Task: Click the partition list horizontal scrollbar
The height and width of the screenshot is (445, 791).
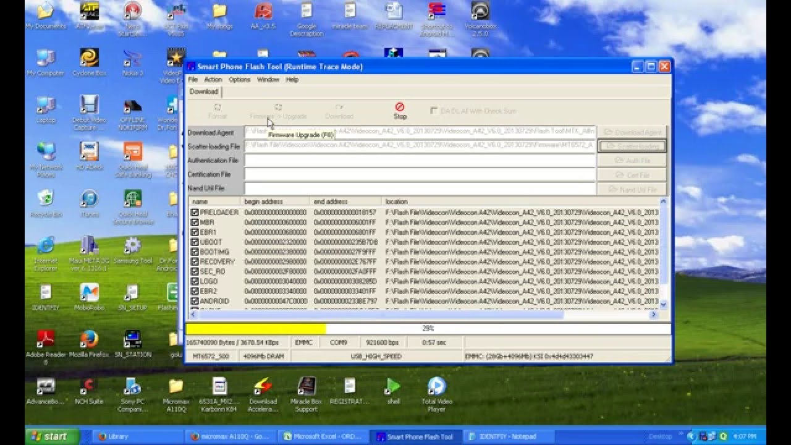Action: coord(423,315)
